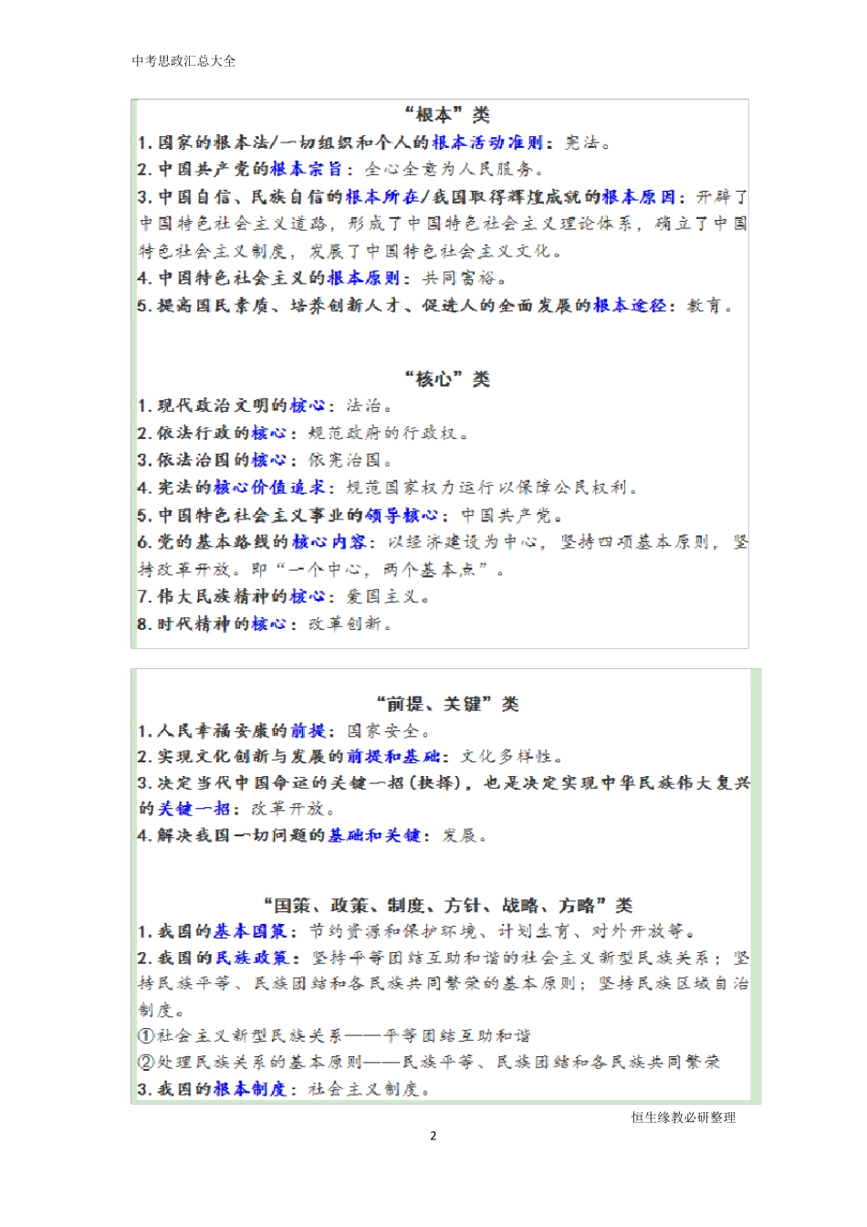Click the blue phrase 根本原则
Viewport: 867px width, 1227px height.
(363, 278)
